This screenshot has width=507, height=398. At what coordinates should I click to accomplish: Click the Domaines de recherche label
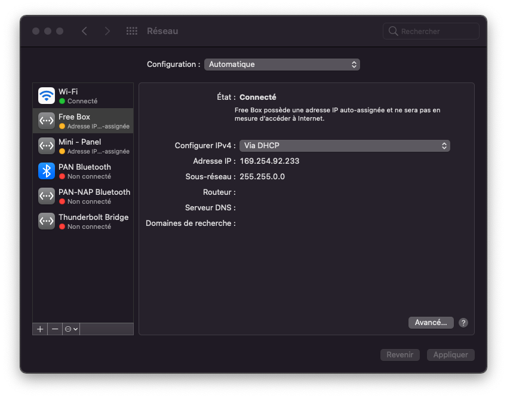[190, 224]
